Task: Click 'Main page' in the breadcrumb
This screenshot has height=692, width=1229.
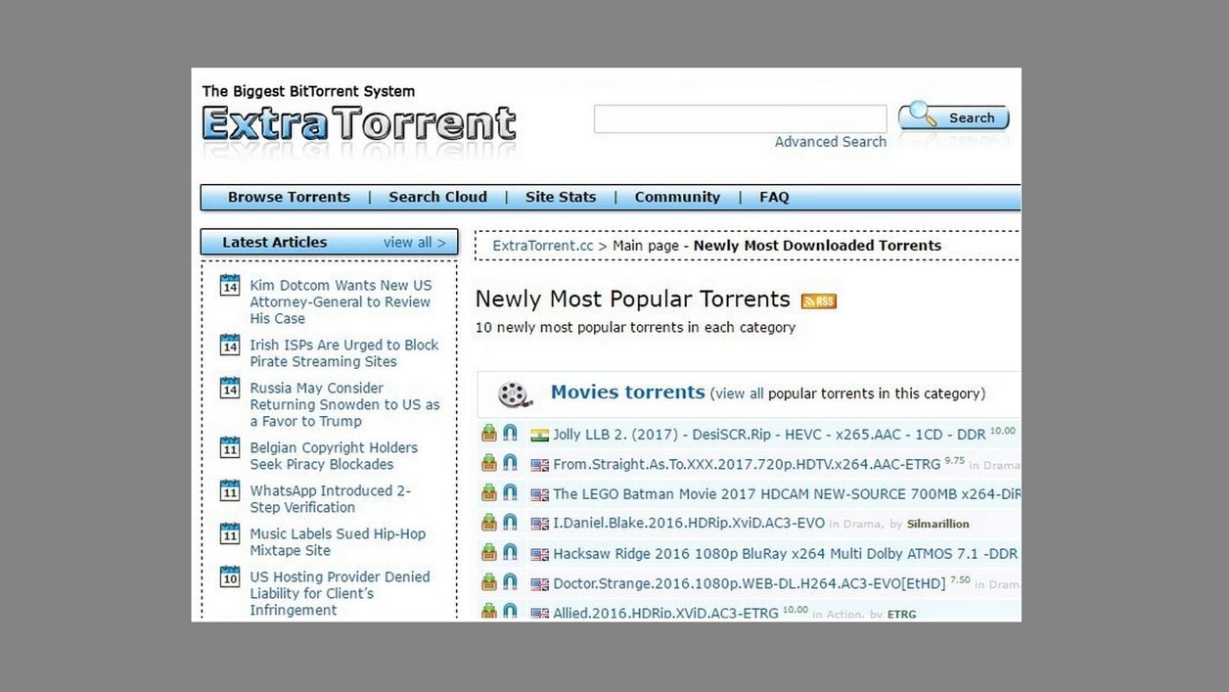Action: (x=646, y=246)
